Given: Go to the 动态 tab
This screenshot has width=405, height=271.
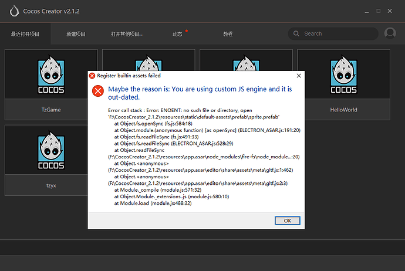Looking at the screenshot, I should pos(177,34).
